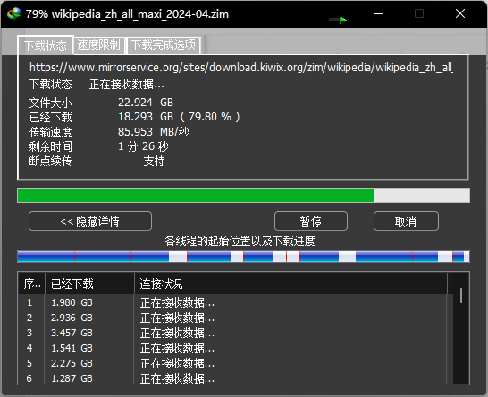Click the 暂停 button
Image resolution: width=488 pixels, height=397 pixels.
click(311, 221)
